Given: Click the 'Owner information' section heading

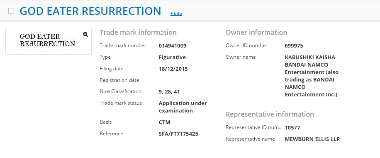Looking at the screenshot, I should pyautogui.click(x=256, y=32).
